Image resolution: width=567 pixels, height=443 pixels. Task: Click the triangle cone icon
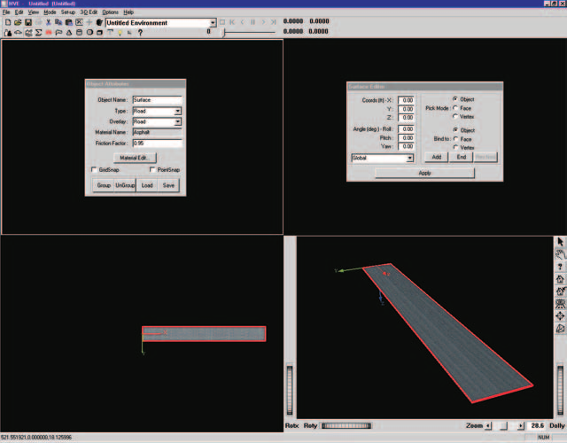point(69,33)
